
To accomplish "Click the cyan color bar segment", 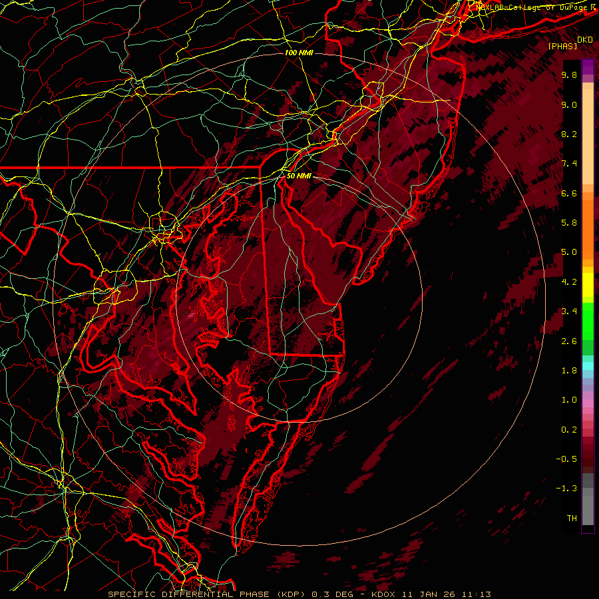I will (x=588, y=366).
